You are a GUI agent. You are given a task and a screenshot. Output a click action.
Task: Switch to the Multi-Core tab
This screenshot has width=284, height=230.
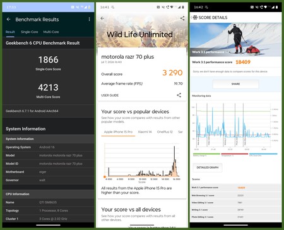[x=51, y=32]
